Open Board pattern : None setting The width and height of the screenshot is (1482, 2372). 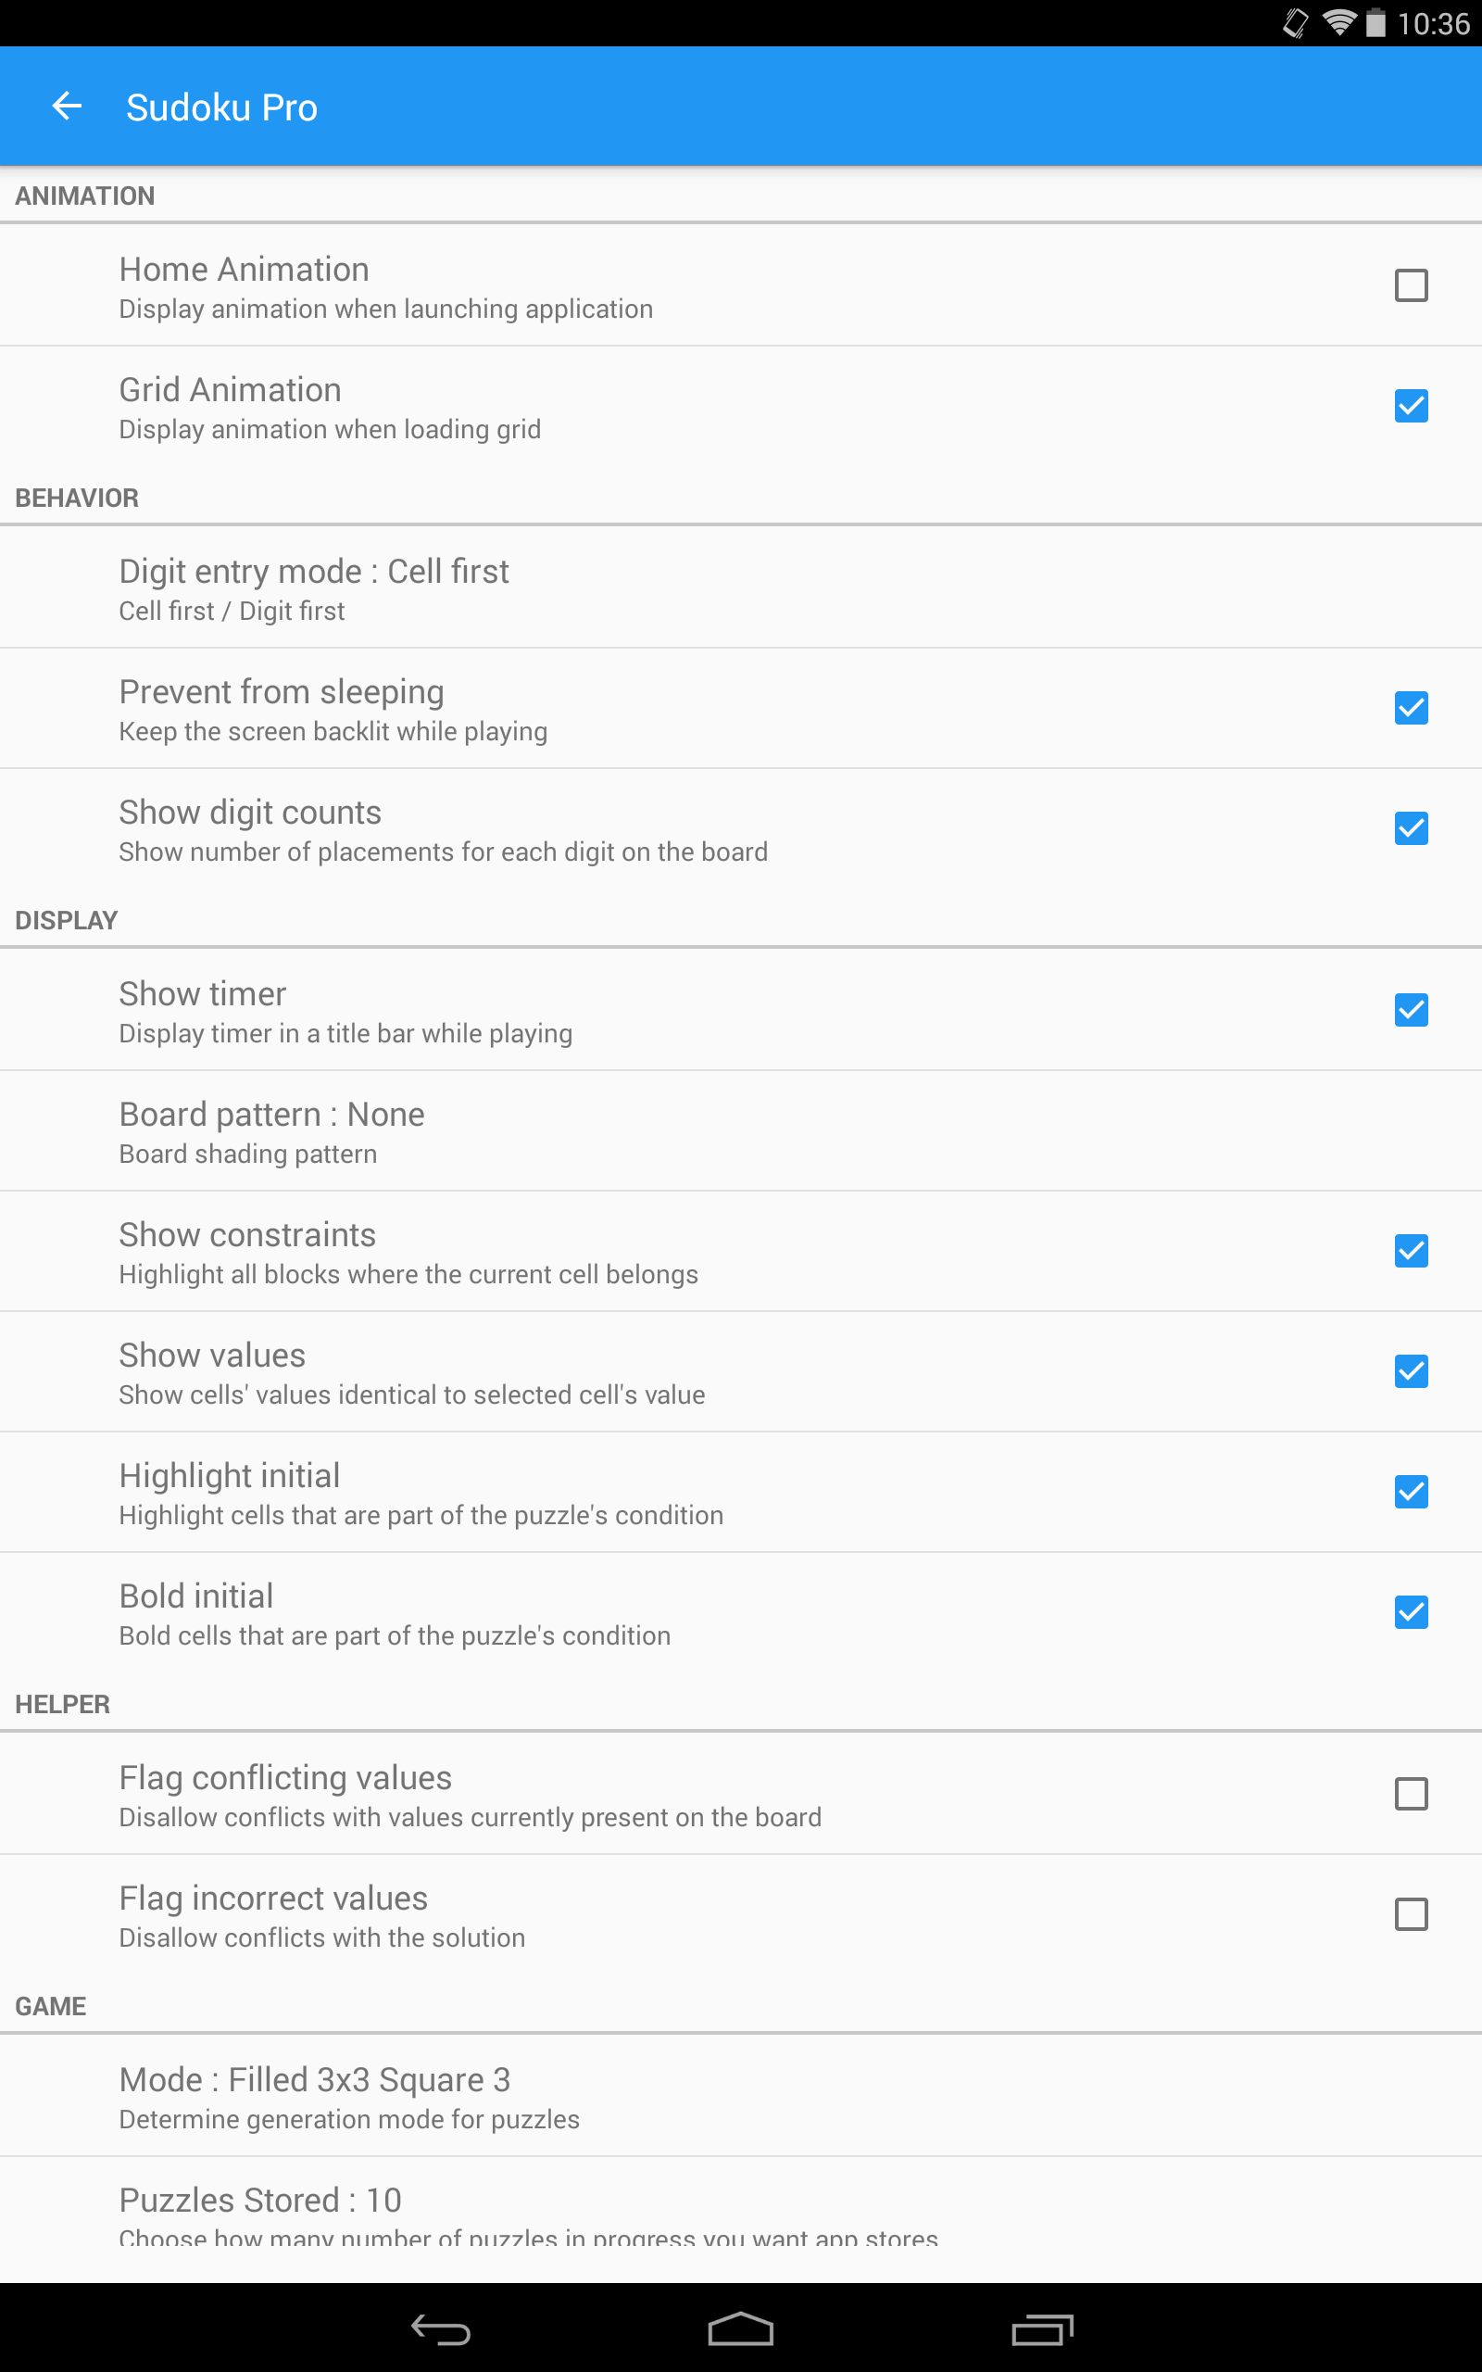pos(741,1130)
